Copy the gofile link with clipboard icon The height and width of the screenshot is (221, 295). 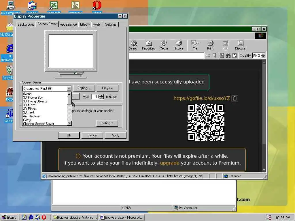click(235, 98)
